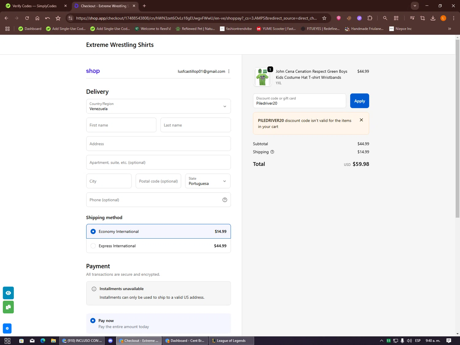Open Microsoft Edge from the taskbar
This screenshot has width=460, height=345.
[x=43, y=341]
